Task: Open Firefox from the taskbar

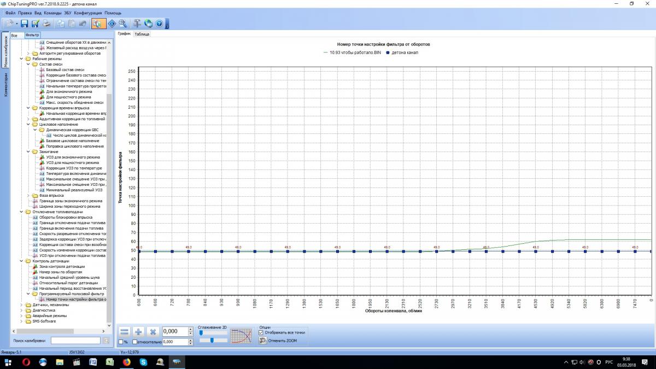Action: coord(127,362)
